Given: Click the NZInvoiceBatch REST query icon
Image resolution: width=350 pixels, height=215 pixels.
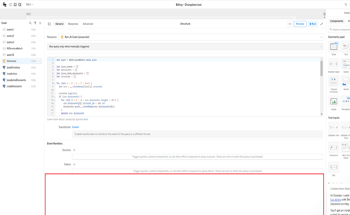Looking at the screenshot, I should [4, 48].
